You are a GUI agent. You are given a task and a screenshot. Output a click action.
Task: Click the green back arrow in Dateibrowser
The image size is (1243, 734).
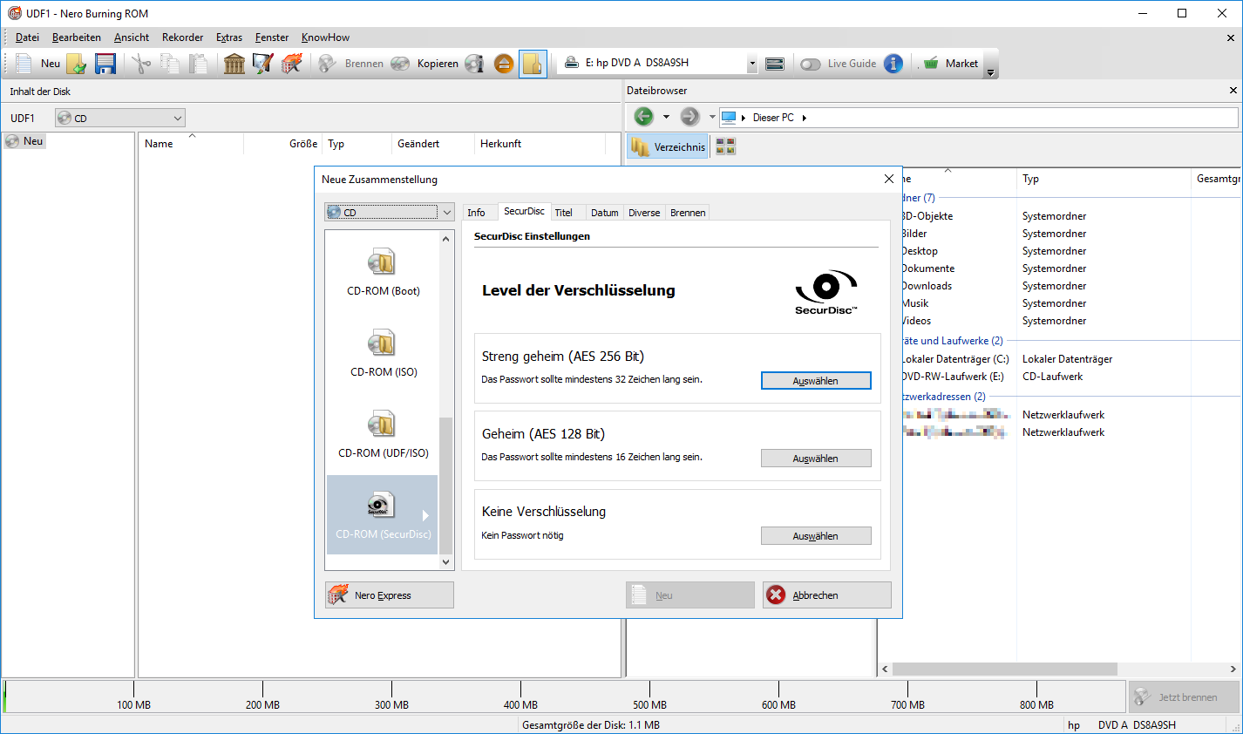coord(643,117)
